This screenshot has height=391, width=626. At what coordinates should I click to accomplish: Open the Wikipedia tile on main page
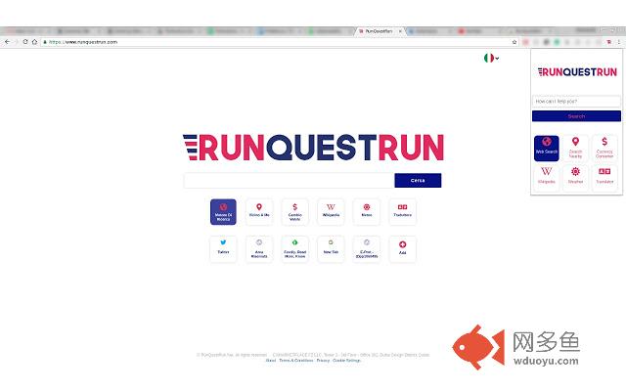331,212
